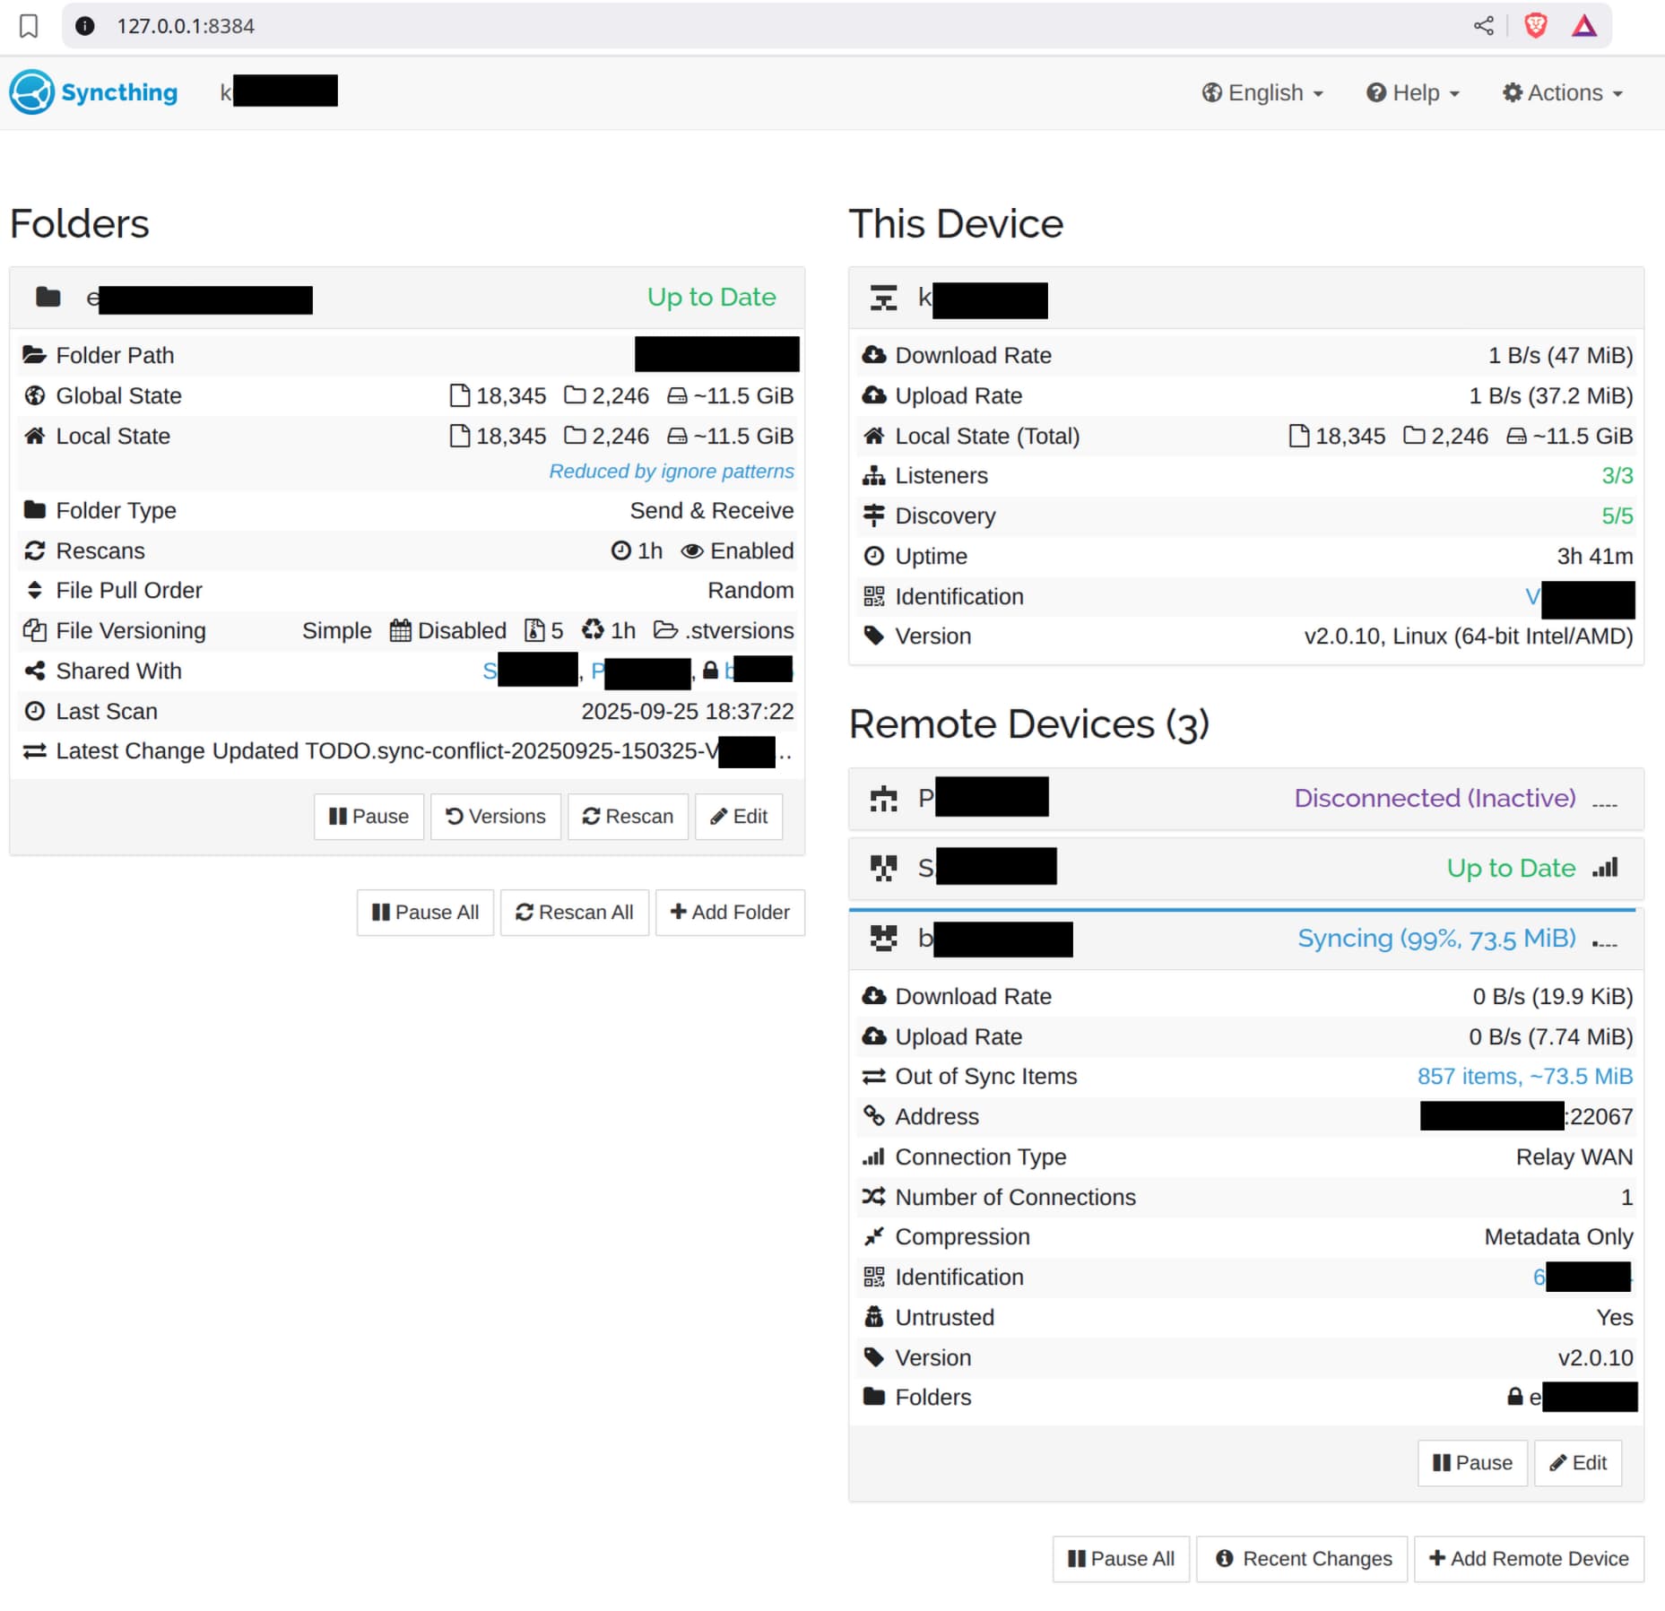Click the share icon in address bar
1665x1611 pixels.
pos(1483,26)
